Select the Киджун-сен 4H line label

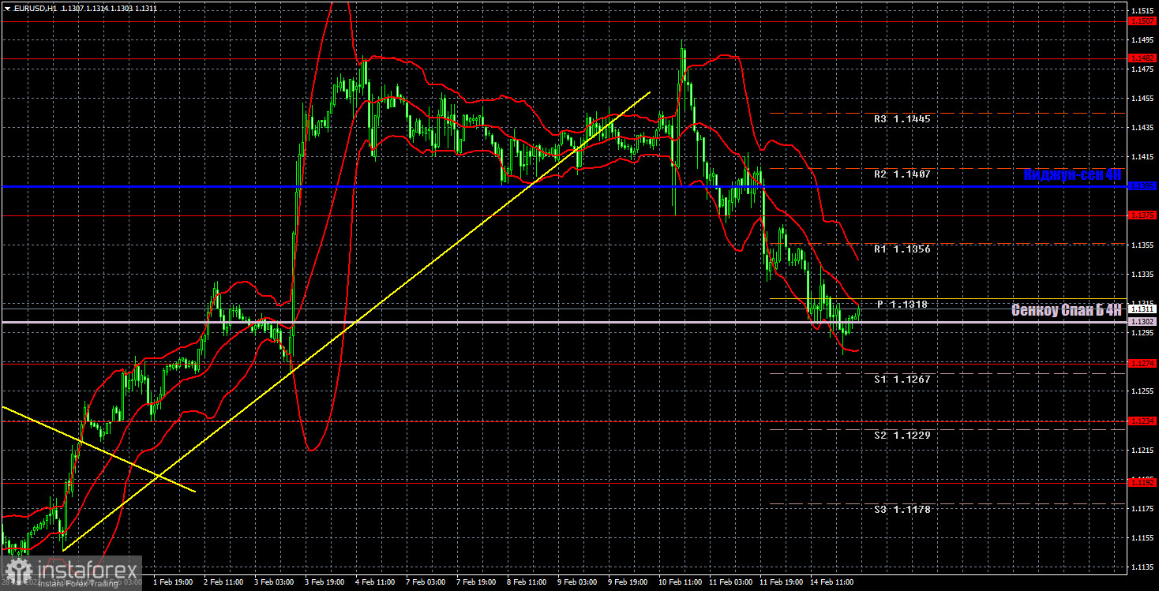pyautogui.click(x=1072, y=174)
